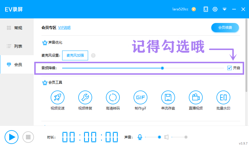Expand the title bar dropdown menu arrow

pyautogui.click(x=225, y=9)
